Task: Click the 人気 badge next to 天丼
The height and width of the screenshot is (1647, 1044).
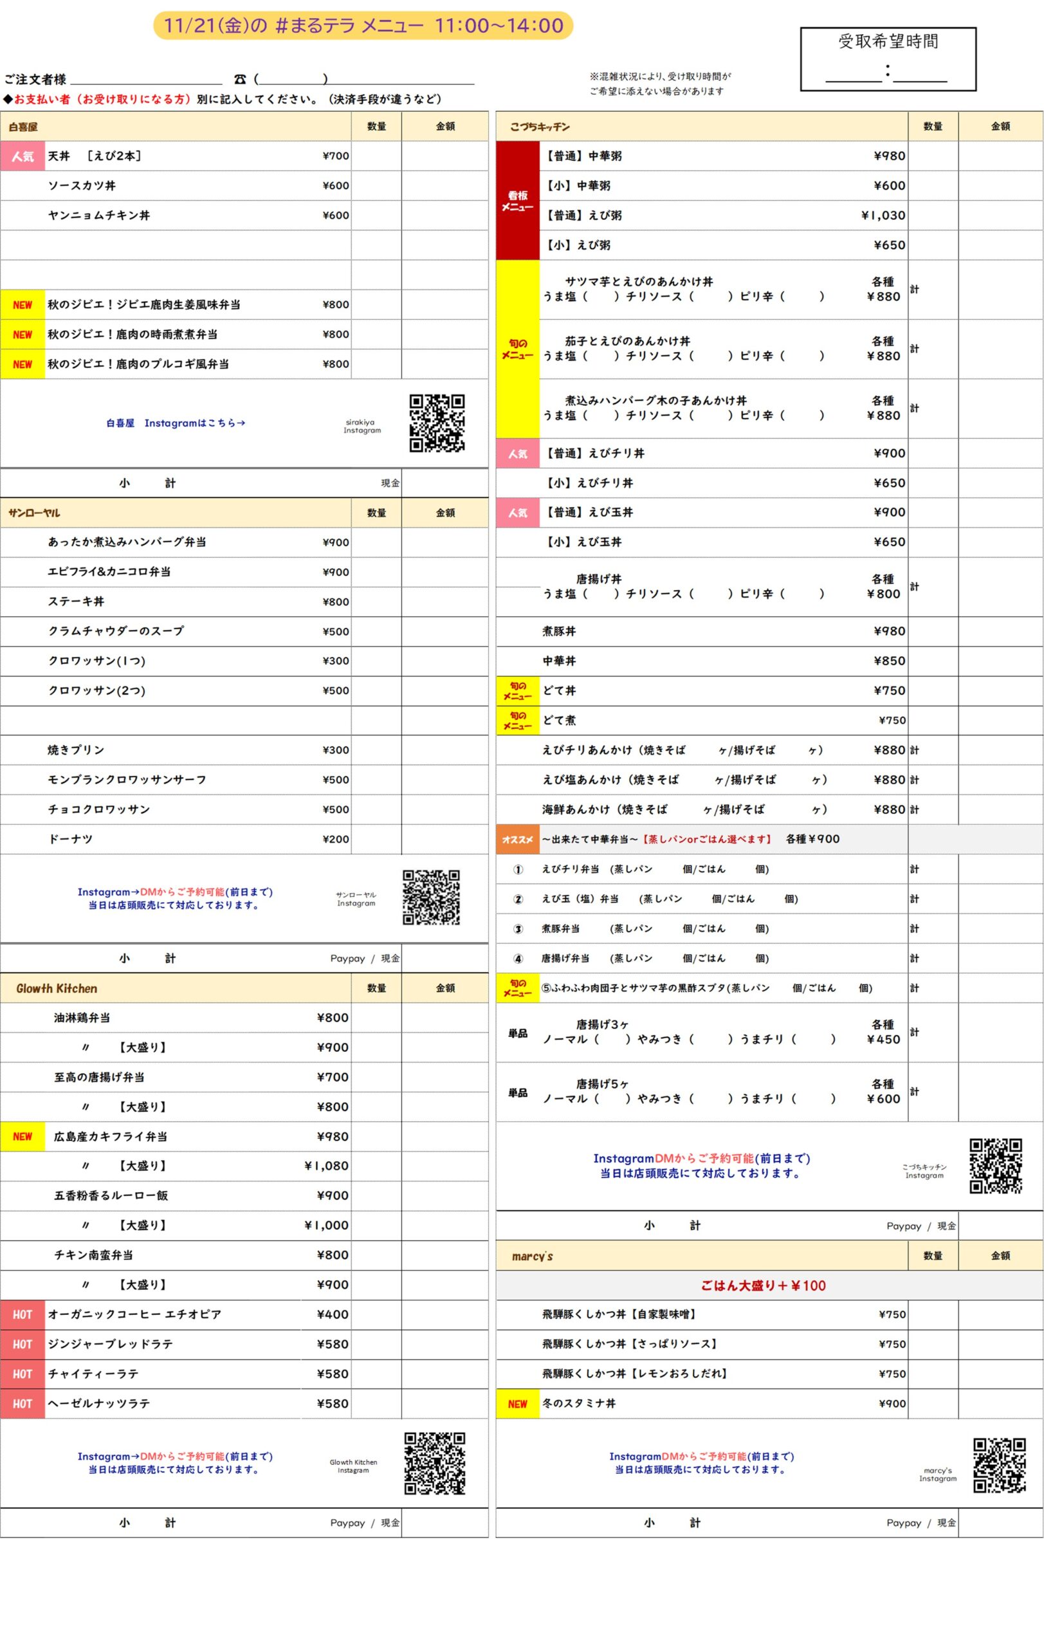Action: tap(23, 156)
